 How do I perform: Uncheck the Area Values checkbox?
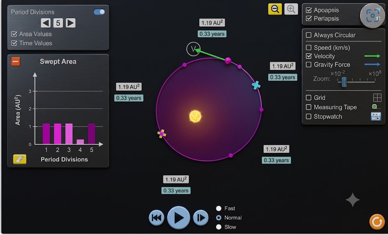pos(14,34)
